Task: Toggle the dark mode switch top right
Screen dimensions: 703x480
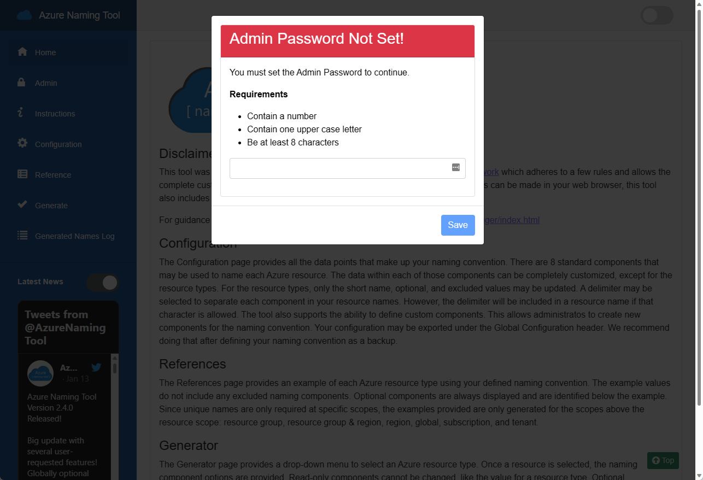Action: coord(657,15)
